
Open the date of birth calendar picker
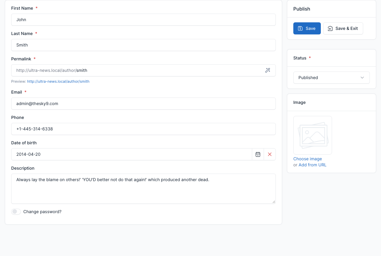click(x=258, y=154)
